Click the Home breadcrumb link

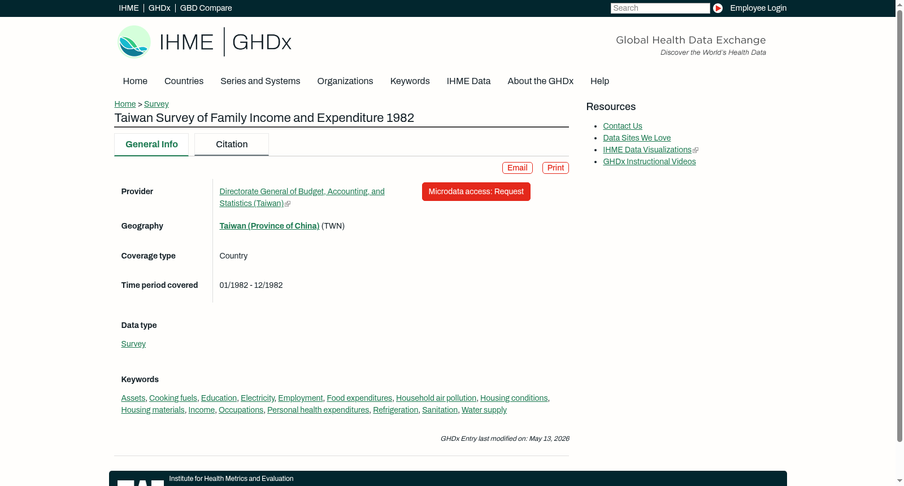click(125, 104)
